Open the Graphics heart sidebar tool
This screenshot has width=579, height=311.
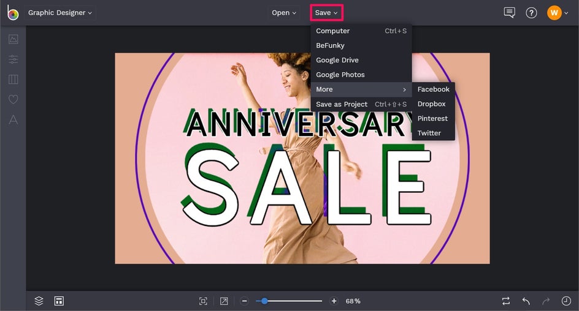13,99
